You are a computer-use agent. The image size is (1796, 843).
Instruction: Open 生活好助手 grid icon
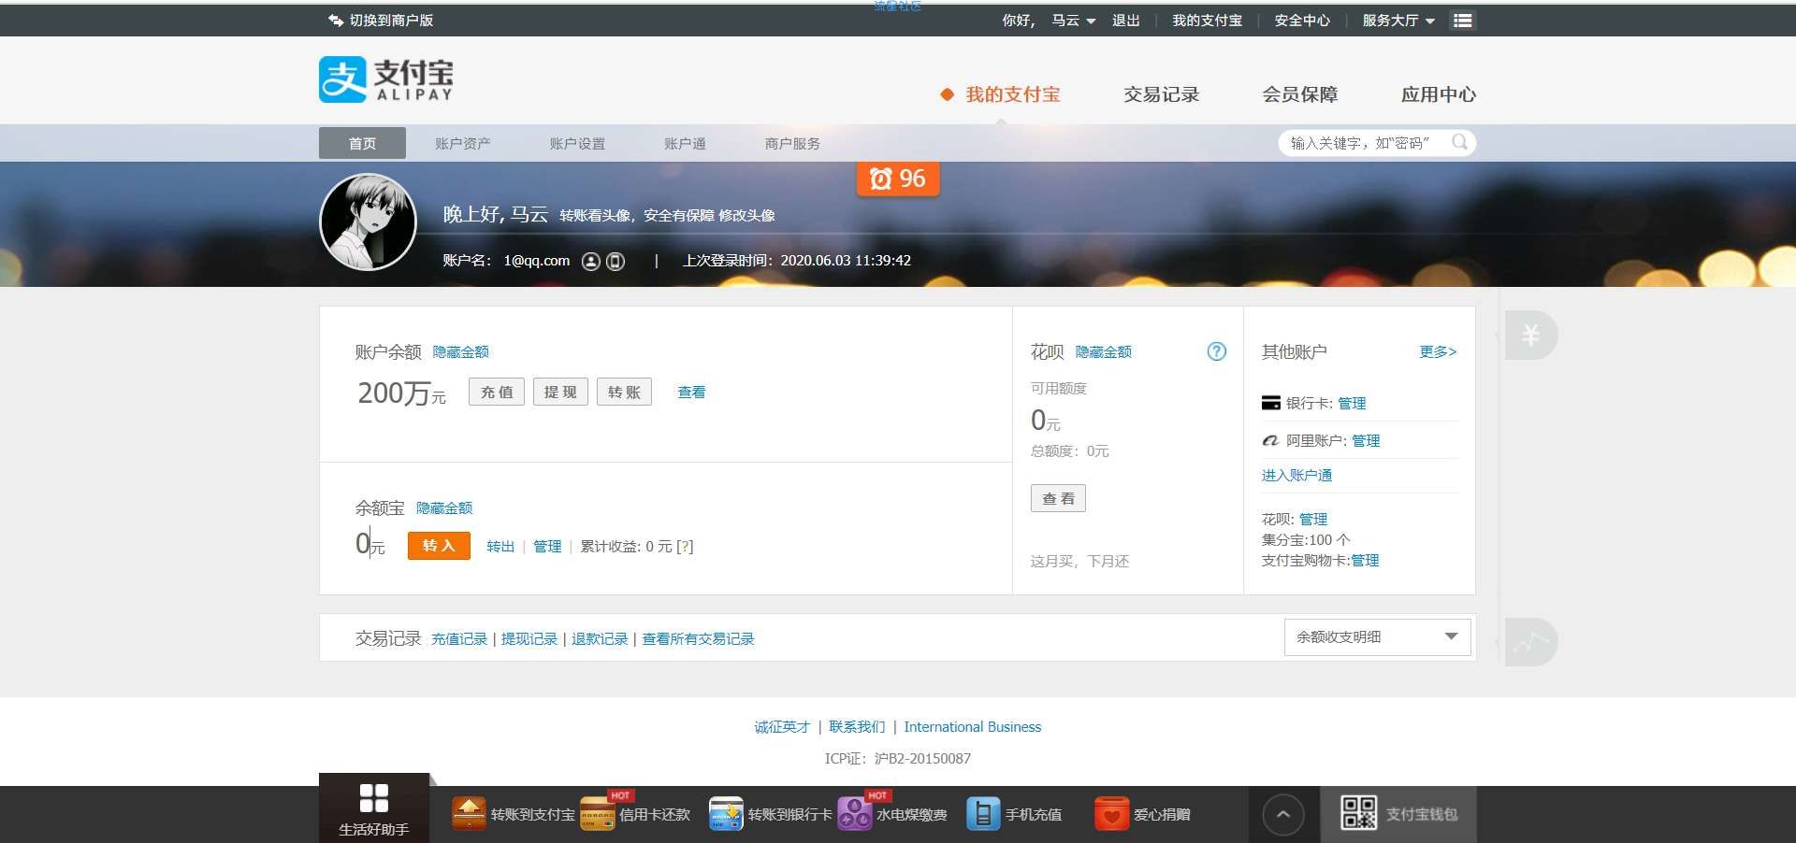374,798
